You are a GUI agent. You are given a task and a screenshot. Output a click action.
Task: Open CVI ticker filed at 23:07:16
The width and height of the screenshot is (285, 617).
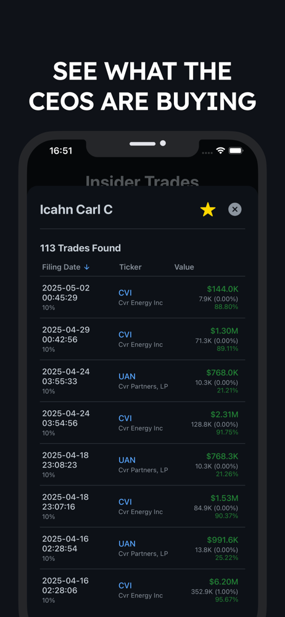tap(125, 502)
